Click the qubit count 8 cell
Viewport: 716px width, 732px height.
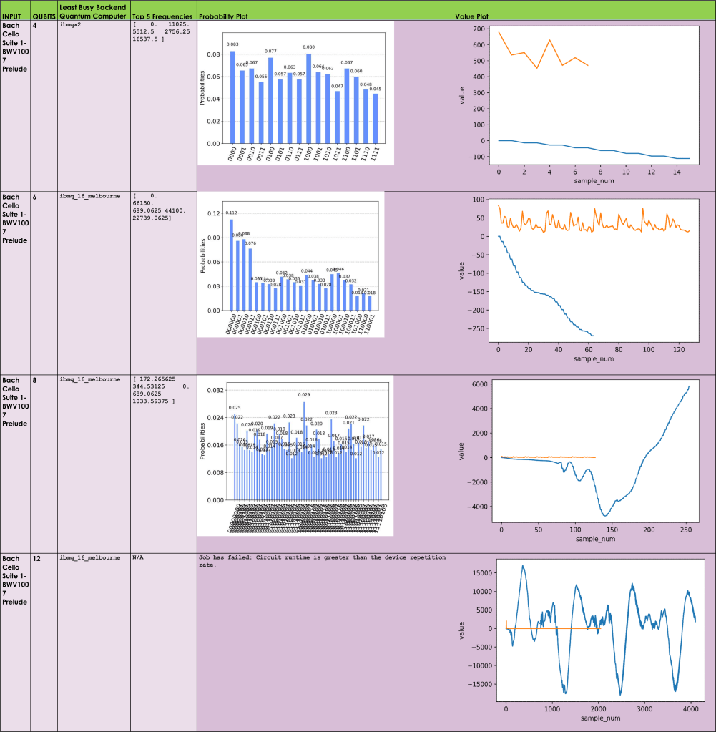35,379
